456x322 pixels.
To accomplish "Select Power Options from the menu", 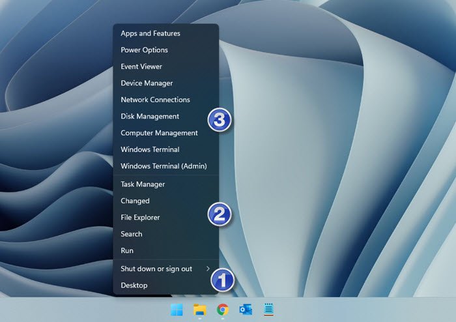I will click(x=144, y=50).
